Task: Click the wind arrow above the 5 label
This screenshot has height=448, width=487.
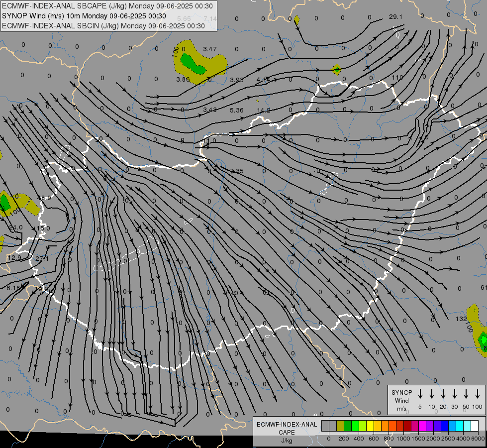Action: pos(420,394)
